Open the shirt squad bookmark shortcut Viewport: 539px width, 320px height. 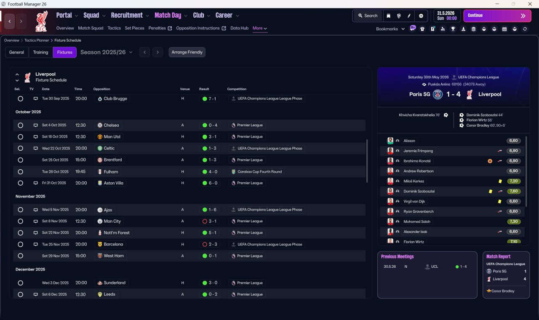point(422,29)
